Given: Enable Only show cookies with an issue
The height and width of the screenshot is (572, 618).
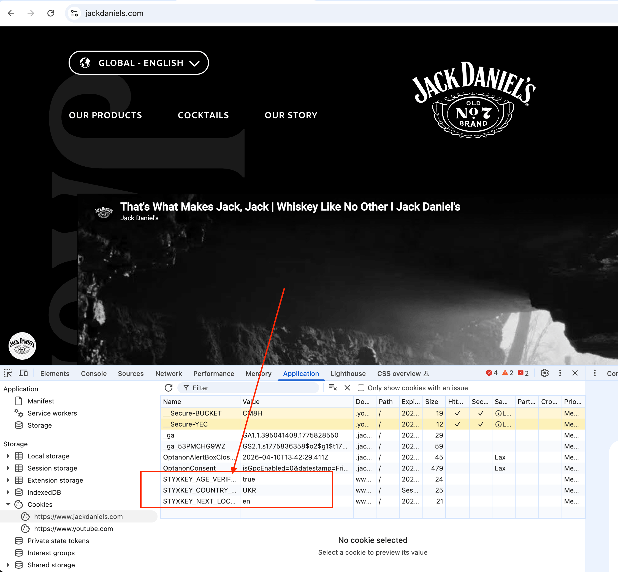Looking at the screenshot, I should [361, 388].
